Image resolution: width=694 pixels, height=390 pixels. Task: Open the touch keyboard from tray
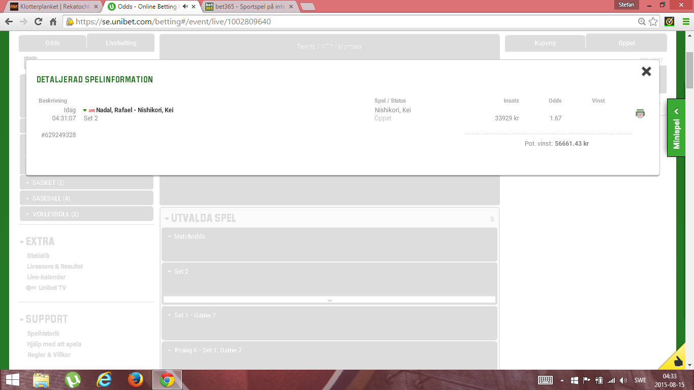coord(545,380)
